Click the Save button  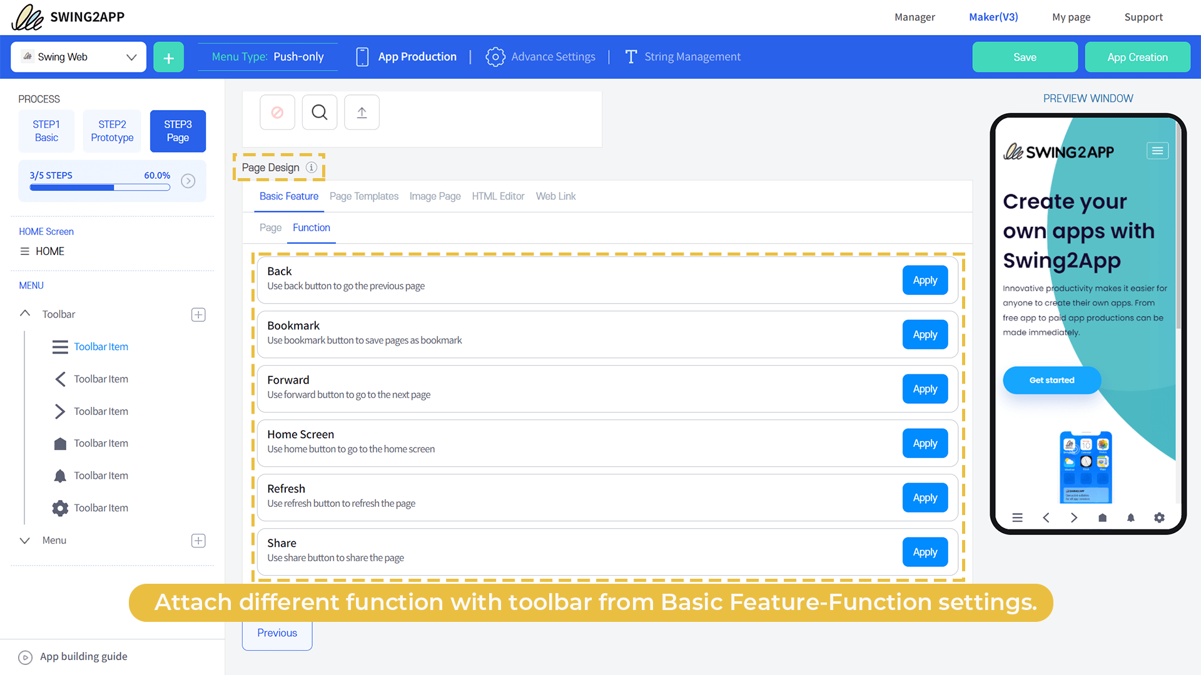[1025, 57]
